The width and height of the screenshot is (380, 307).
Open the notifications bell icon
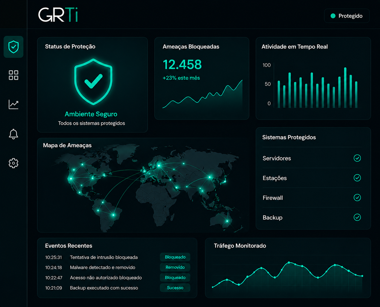(x=13, y=134)
